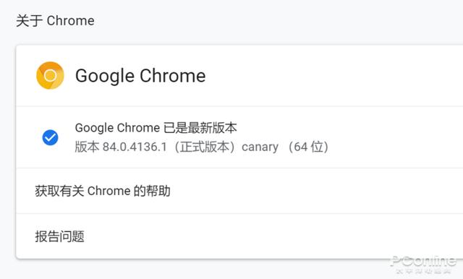This screenshot has height=279, width=463.
Task: Click the word 版本 before the version number
Action: (87, 147)
